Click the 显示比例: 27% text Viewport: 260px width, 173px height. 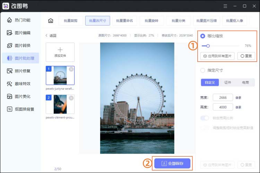pyautogui.click(x=144, y=35)
